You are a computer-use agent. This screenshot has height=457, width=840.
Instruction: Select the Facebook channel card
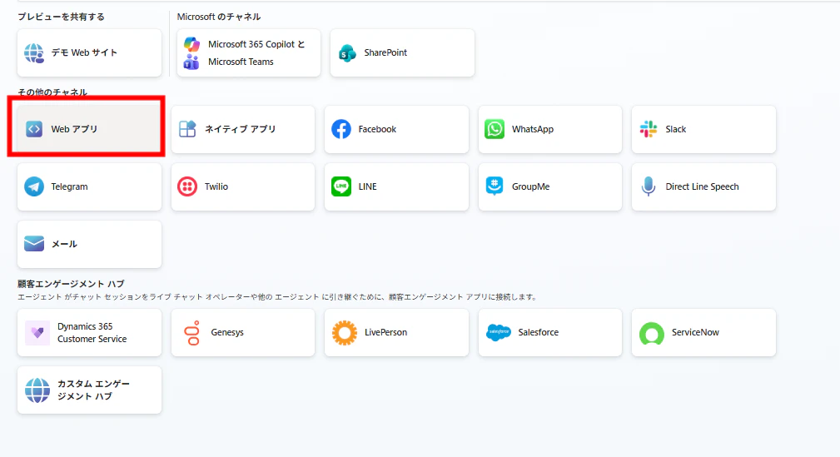(396, 129)
